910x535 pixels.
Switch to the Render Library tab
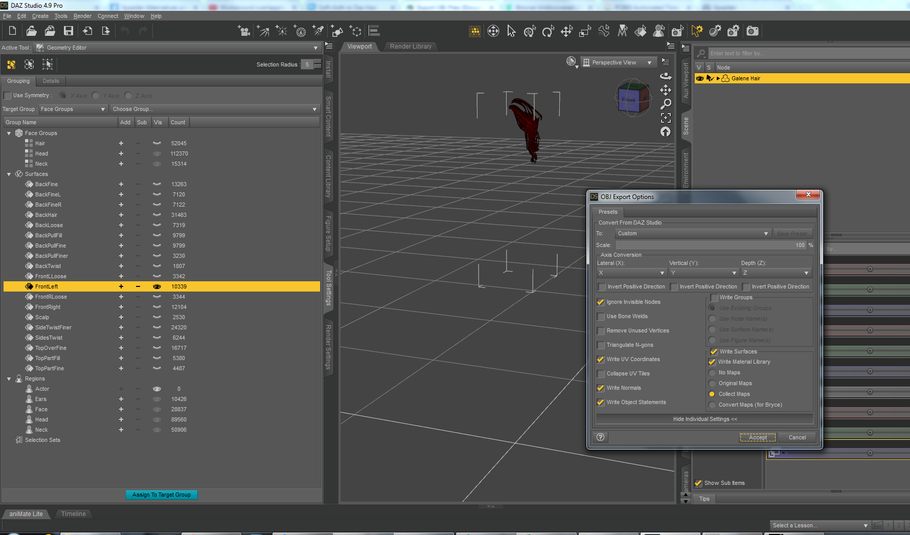coord(411,47)
